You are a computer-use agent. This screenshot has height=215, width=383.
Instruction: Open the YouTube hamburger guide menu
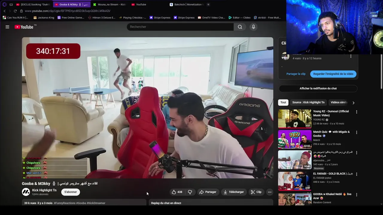(7, 27)
